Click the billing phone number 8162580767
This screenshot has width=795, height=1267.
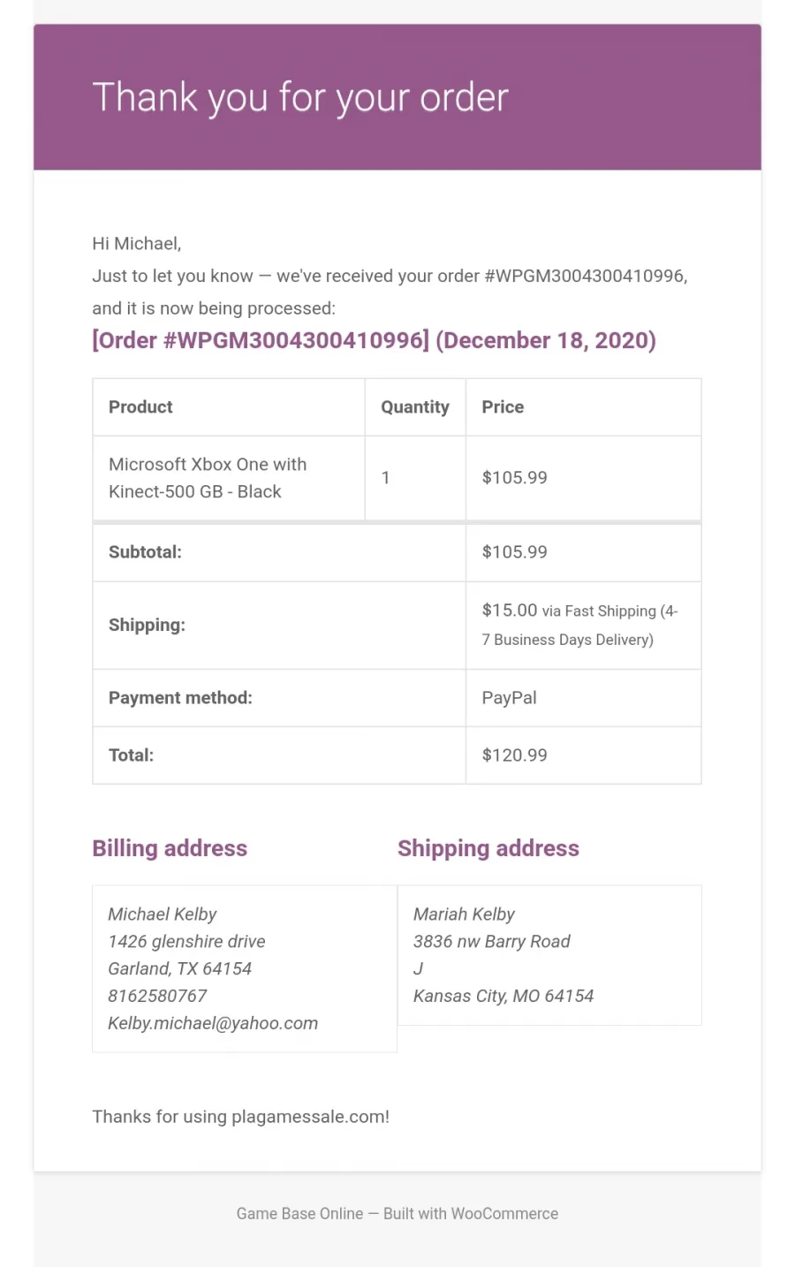[157, 996]
